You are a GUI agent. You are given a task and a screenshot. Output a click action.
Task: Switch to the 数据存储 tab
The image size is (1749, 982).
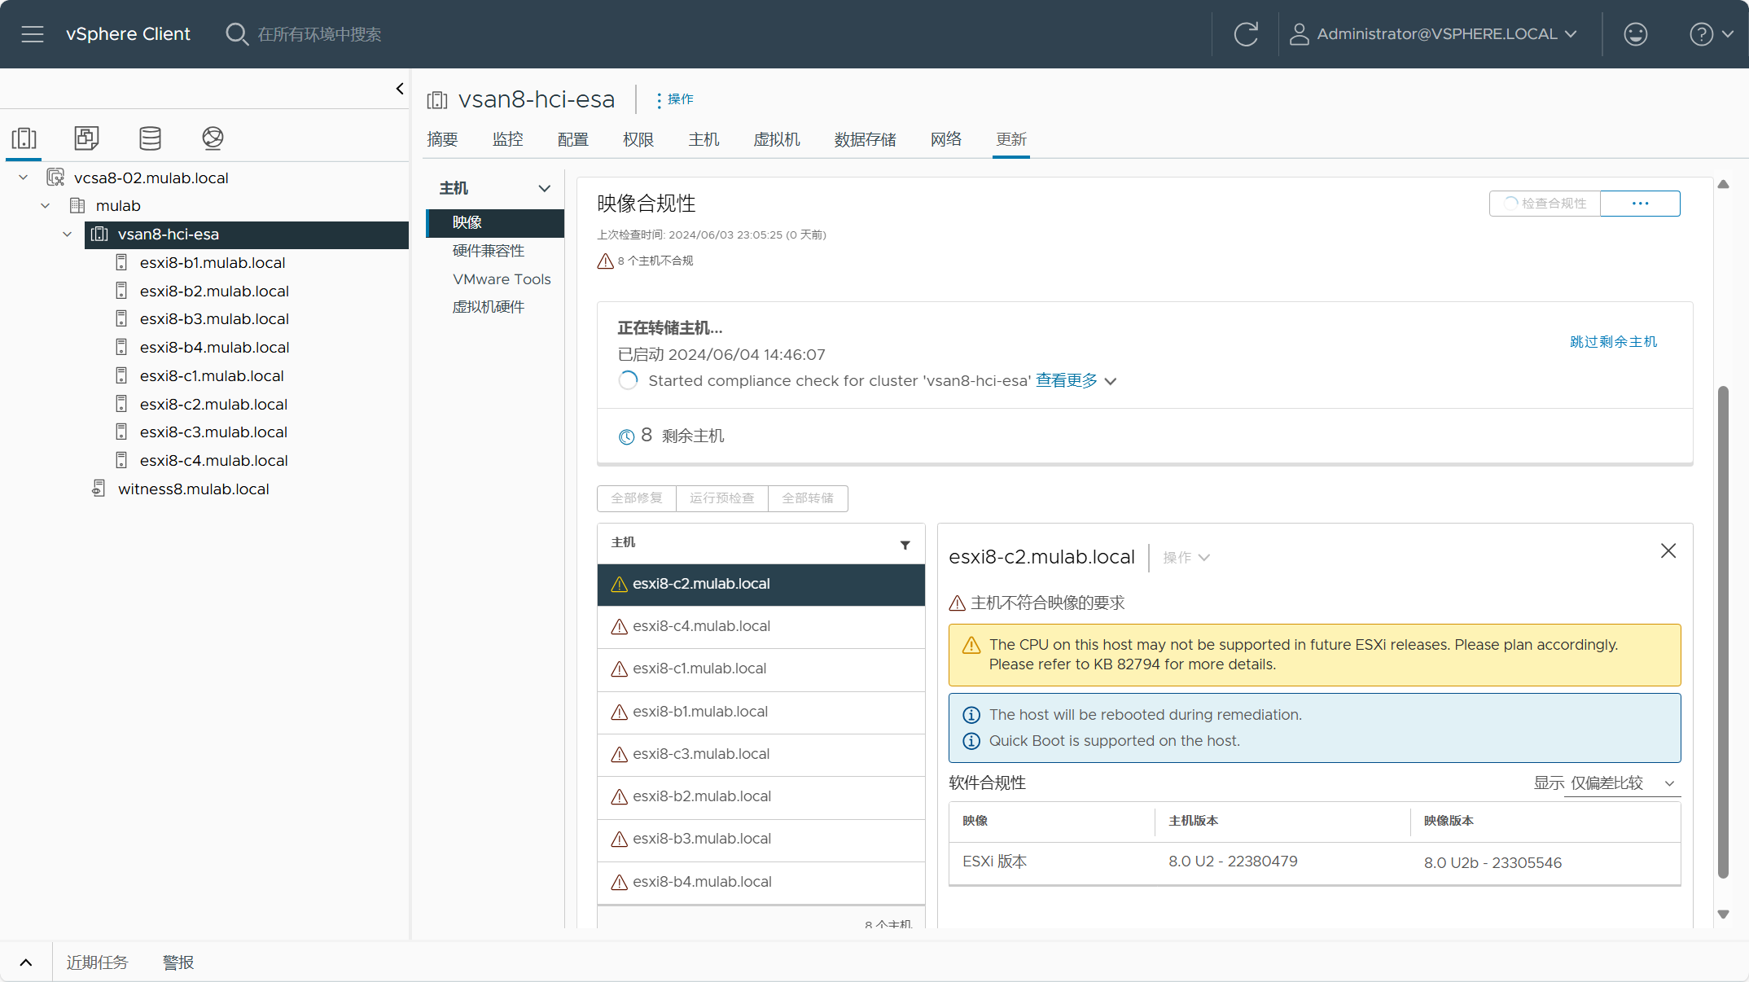(865, 139)
